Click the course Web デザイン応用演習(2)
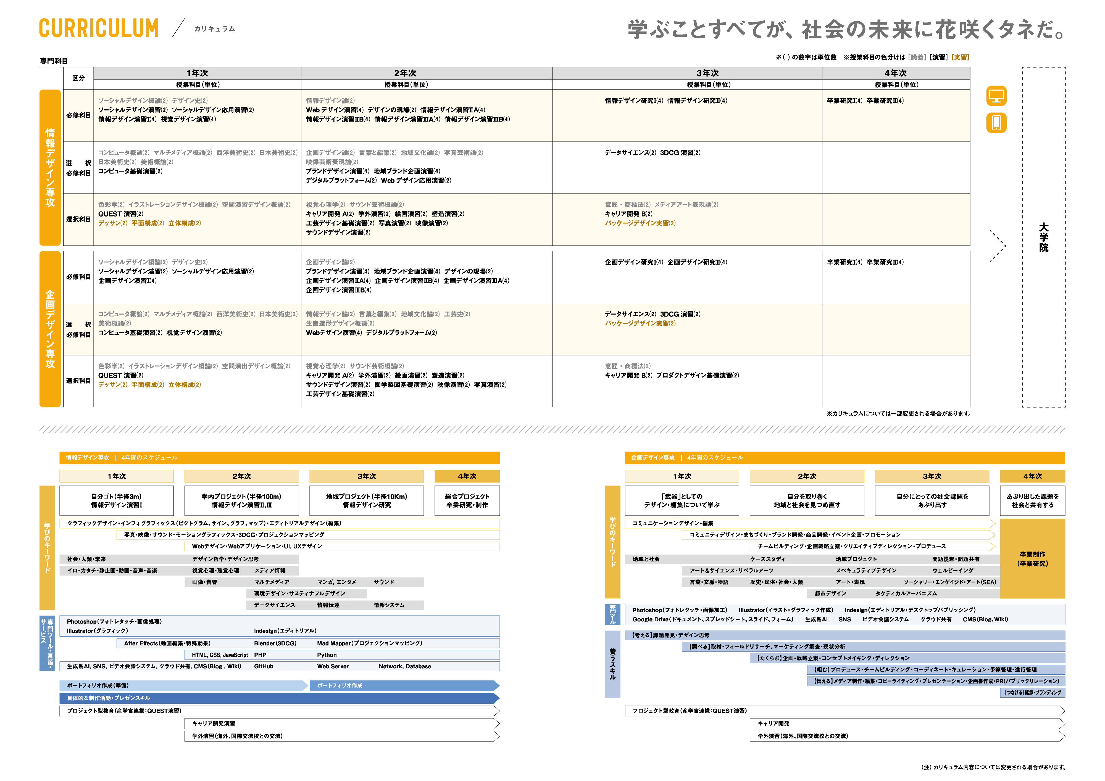The height and width of the screenshot is (781, 1105). pyautogui.click(x=416, y=181)
